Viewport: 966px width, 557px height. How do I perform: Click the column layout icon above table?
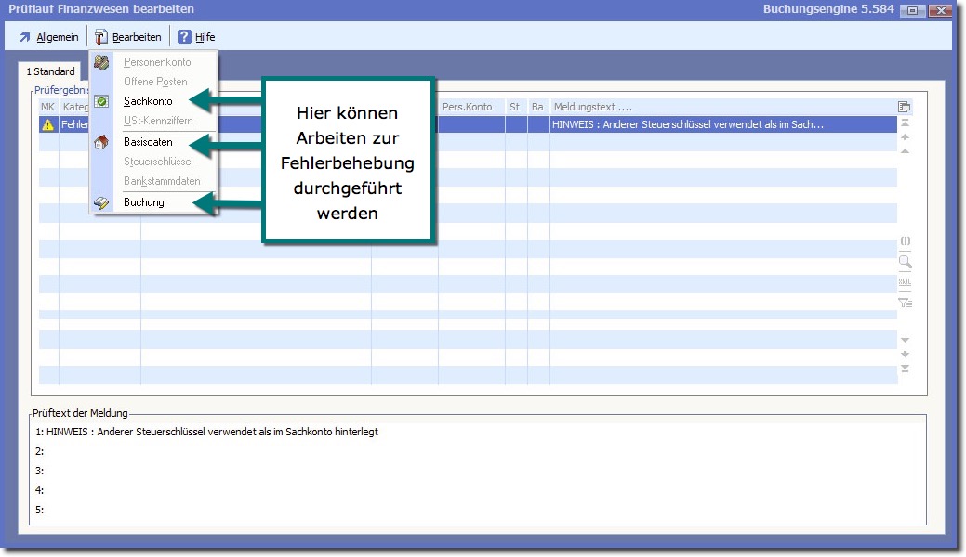[905, 107]
